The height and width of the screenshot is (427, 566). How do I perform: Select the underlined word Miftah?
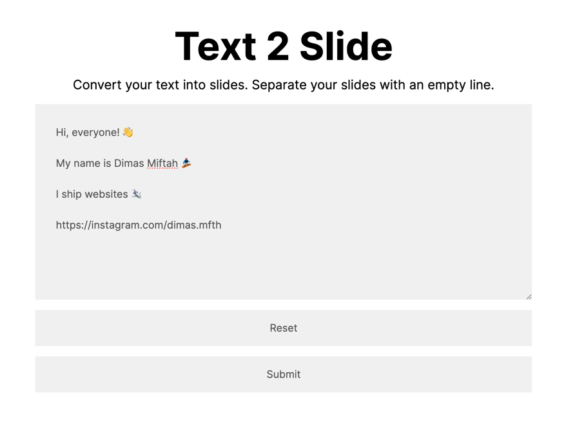click(161, 163)
